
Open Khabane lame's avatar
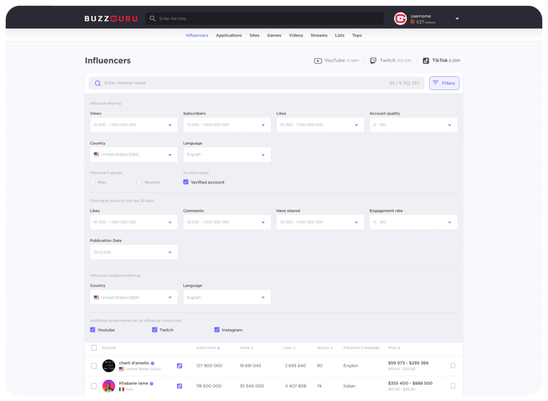point(109,386)
